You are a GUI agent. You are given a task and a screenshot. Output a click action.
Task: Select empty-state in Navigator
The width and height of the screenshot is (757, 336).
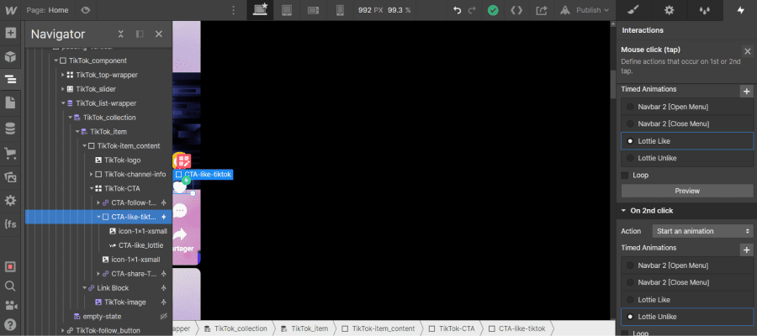click(x=102, y=316)
